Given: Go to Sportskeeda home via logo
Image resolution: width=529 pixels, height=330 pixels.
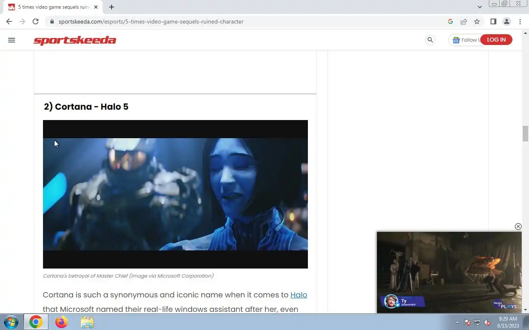Looking at the screenshot, I should click(x=75, y=40).
